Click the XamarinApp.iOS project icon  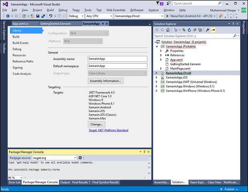coord(162,78)
